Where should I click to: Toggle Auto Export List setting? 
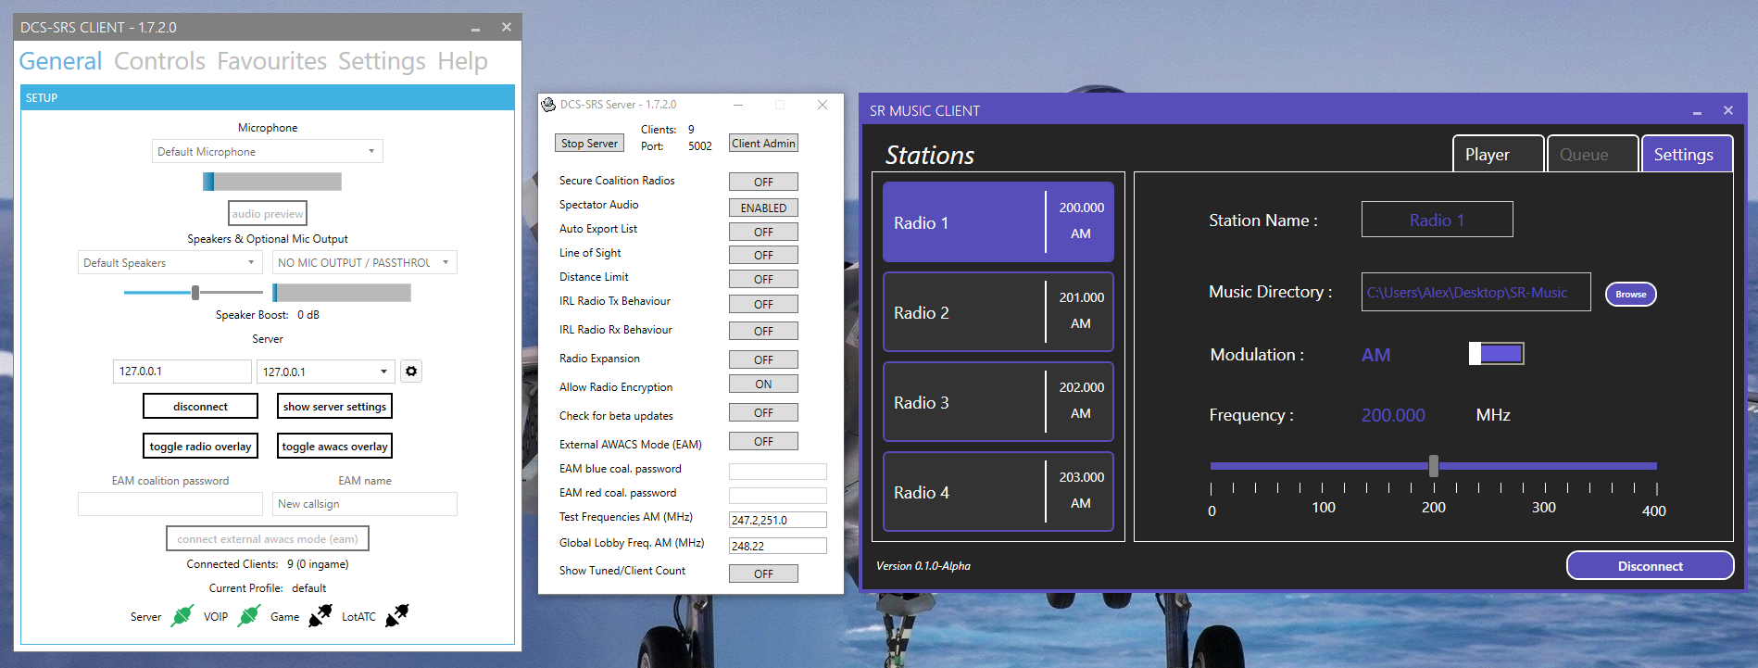763,232
